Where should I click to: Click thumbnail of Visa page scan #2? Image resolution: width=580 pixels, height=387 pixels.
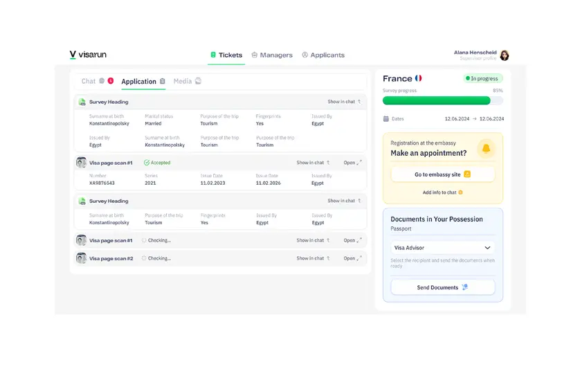click(82, 258)
